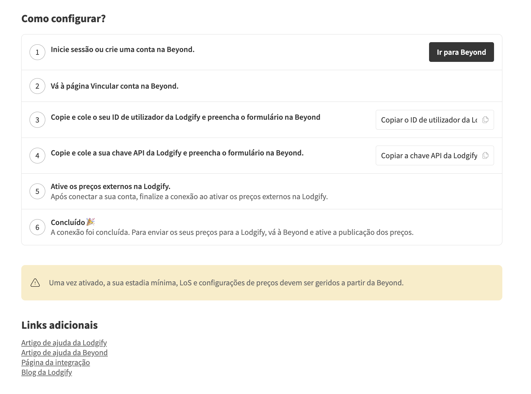Click the party popper emoji next to Concluído

pyautogui.click(x=91, y=222)
